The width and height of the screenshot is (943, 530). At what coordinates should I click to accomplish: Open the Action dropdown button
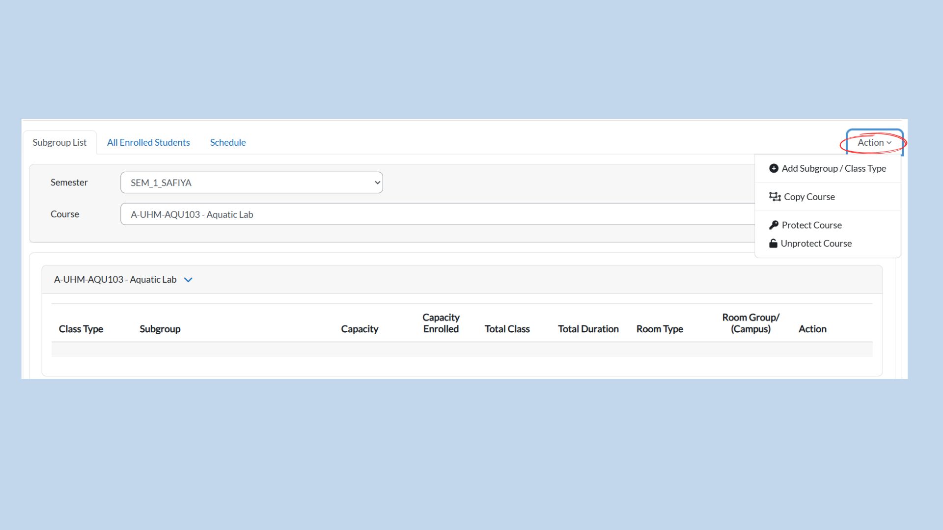pos(874,143)
